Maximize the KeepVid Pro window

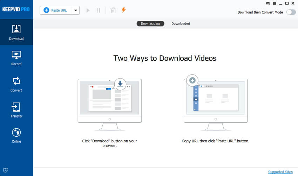(x=287, y=3)
